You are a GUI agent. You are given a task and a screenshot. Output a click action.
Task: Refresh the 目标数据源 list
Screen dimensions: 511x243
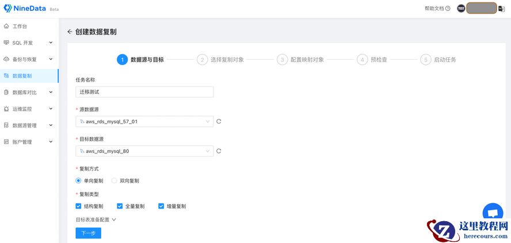tap(219, 151)
